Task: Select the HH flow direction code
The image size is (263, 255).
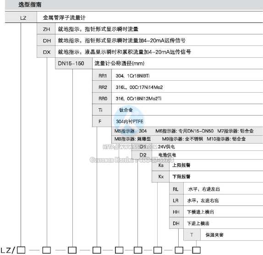Action: pos(176,212)
